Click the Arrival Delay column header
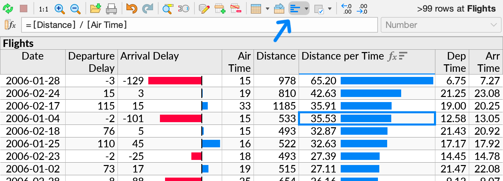This screenshot has width=503, height=181. (x=170, y=62)
